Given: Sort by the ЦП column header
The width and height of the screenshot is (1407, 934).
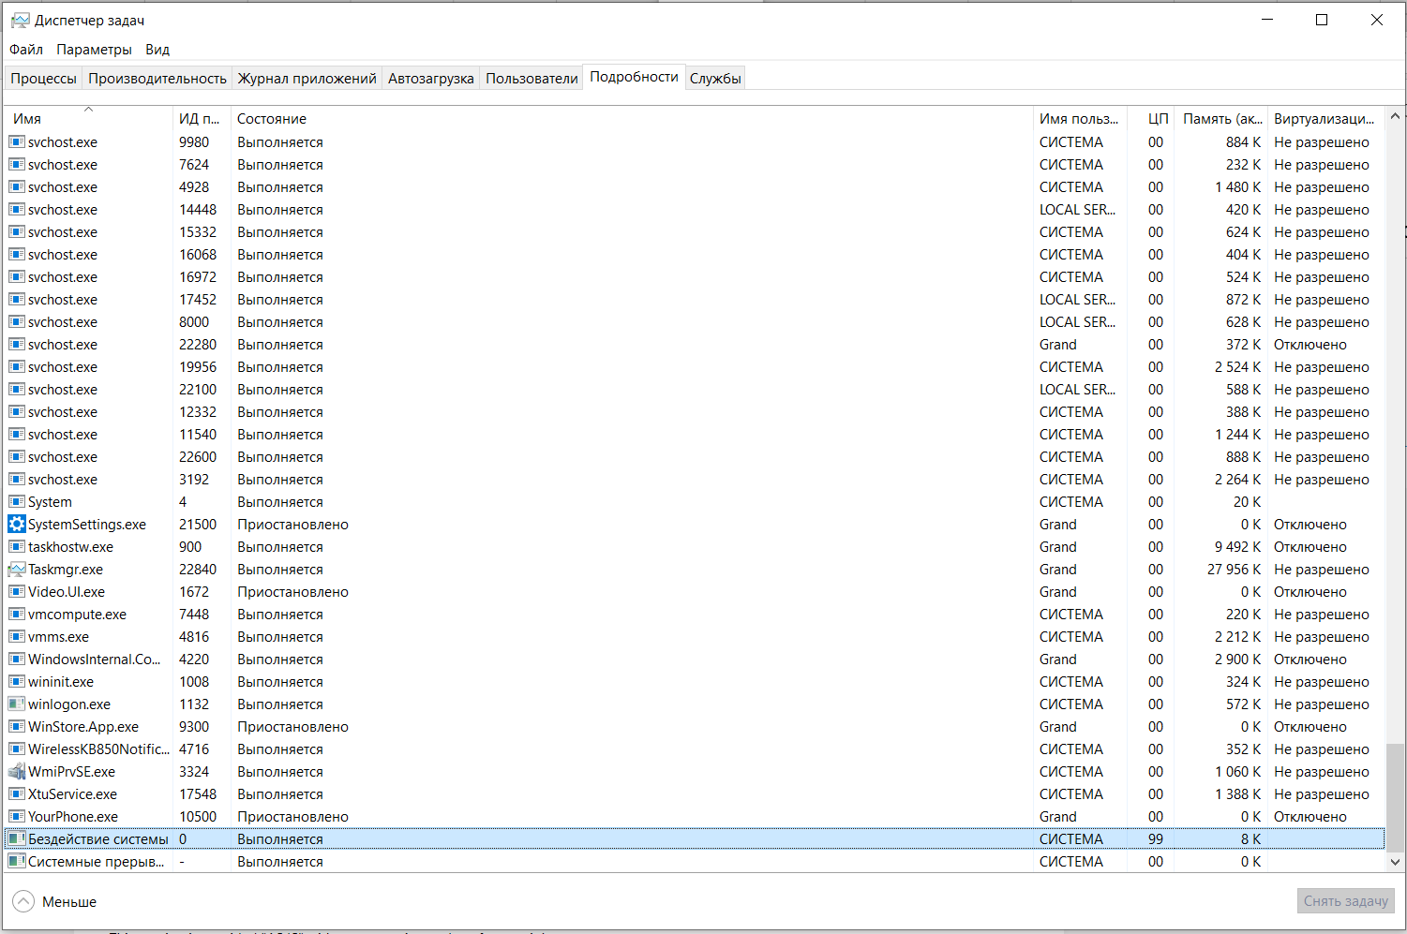Looking at the screenshot, I should [1151, 118].
